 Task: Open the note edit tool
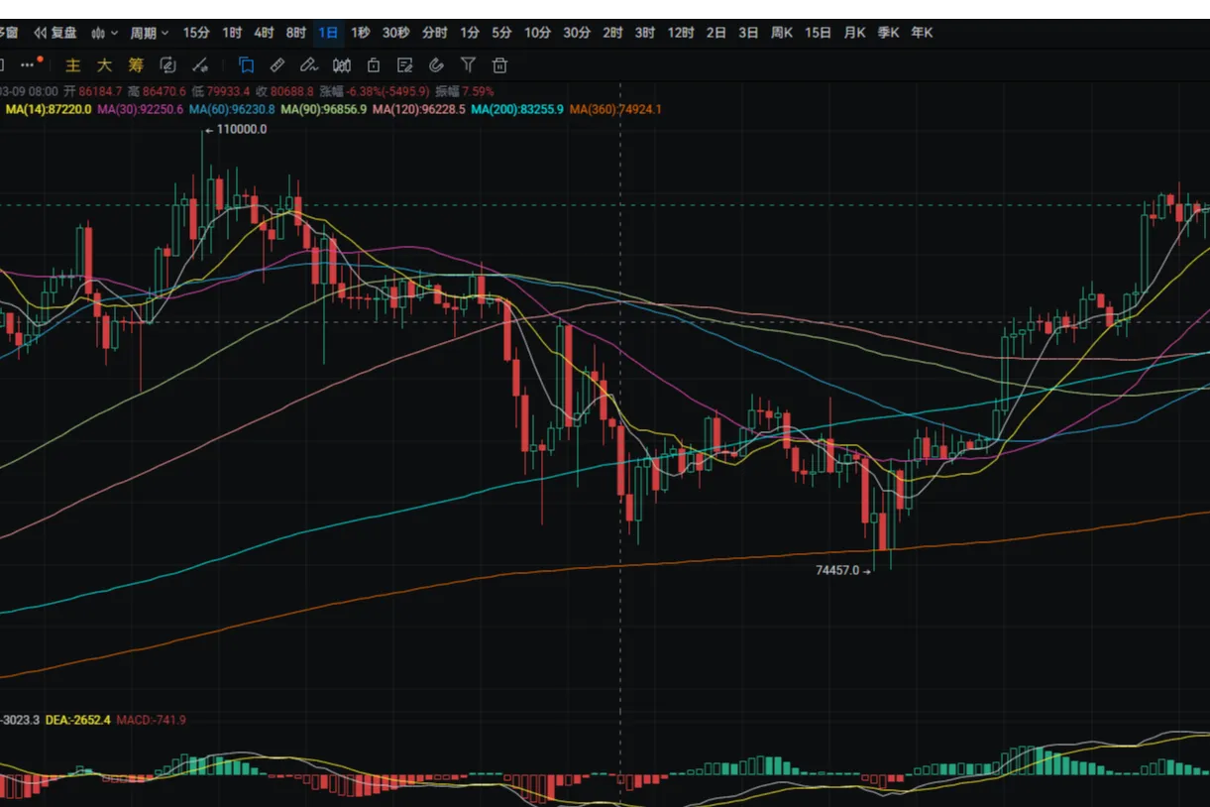404,65
